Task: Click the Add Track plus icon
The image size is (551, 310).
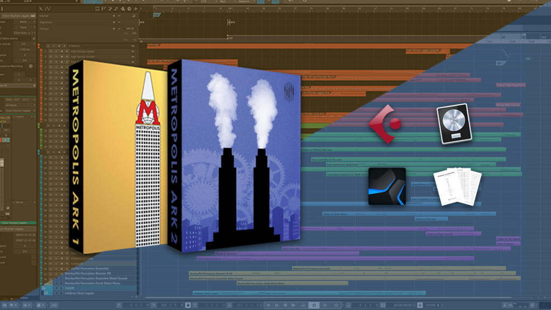Action: [135, 9]
